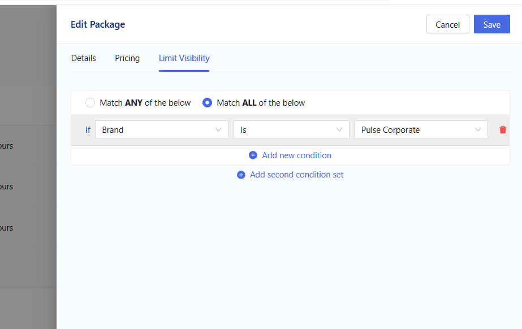This screenshot has width=522, height=329.
Task: Add second condition set link
Action: click(296, 175)
